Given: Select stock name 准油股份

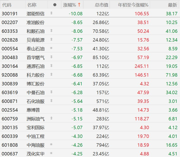Looking at the screenshot, I should pos(35,23).
